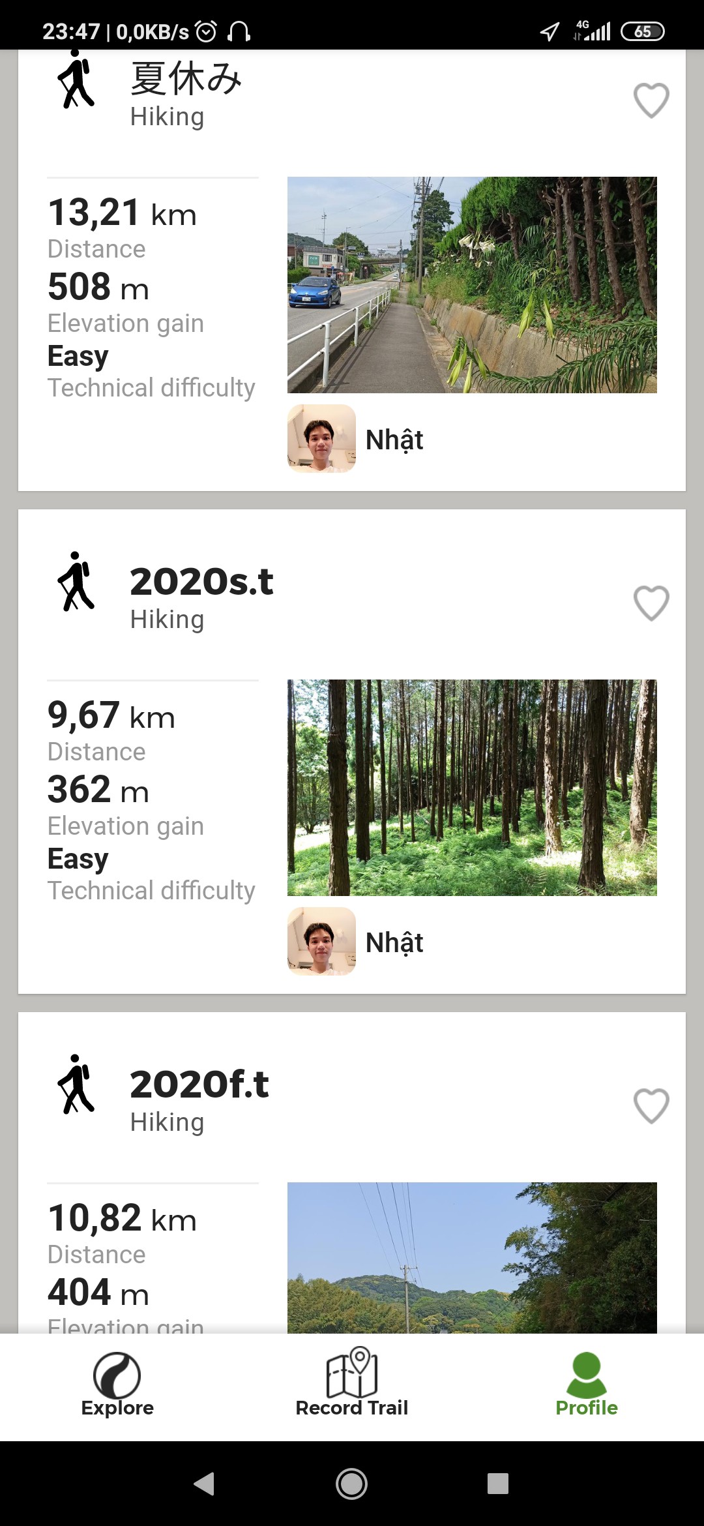Tap Nhật's avatar under the 2020s.t trail

(x=321, y=942)
